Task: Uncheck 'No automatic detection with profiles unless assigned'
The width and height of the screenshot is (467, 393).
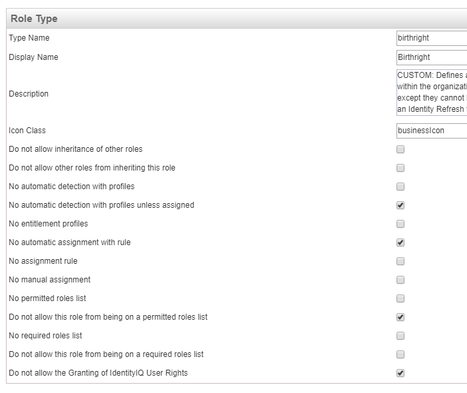Action: pyautogui.click(x=400, y=205)
